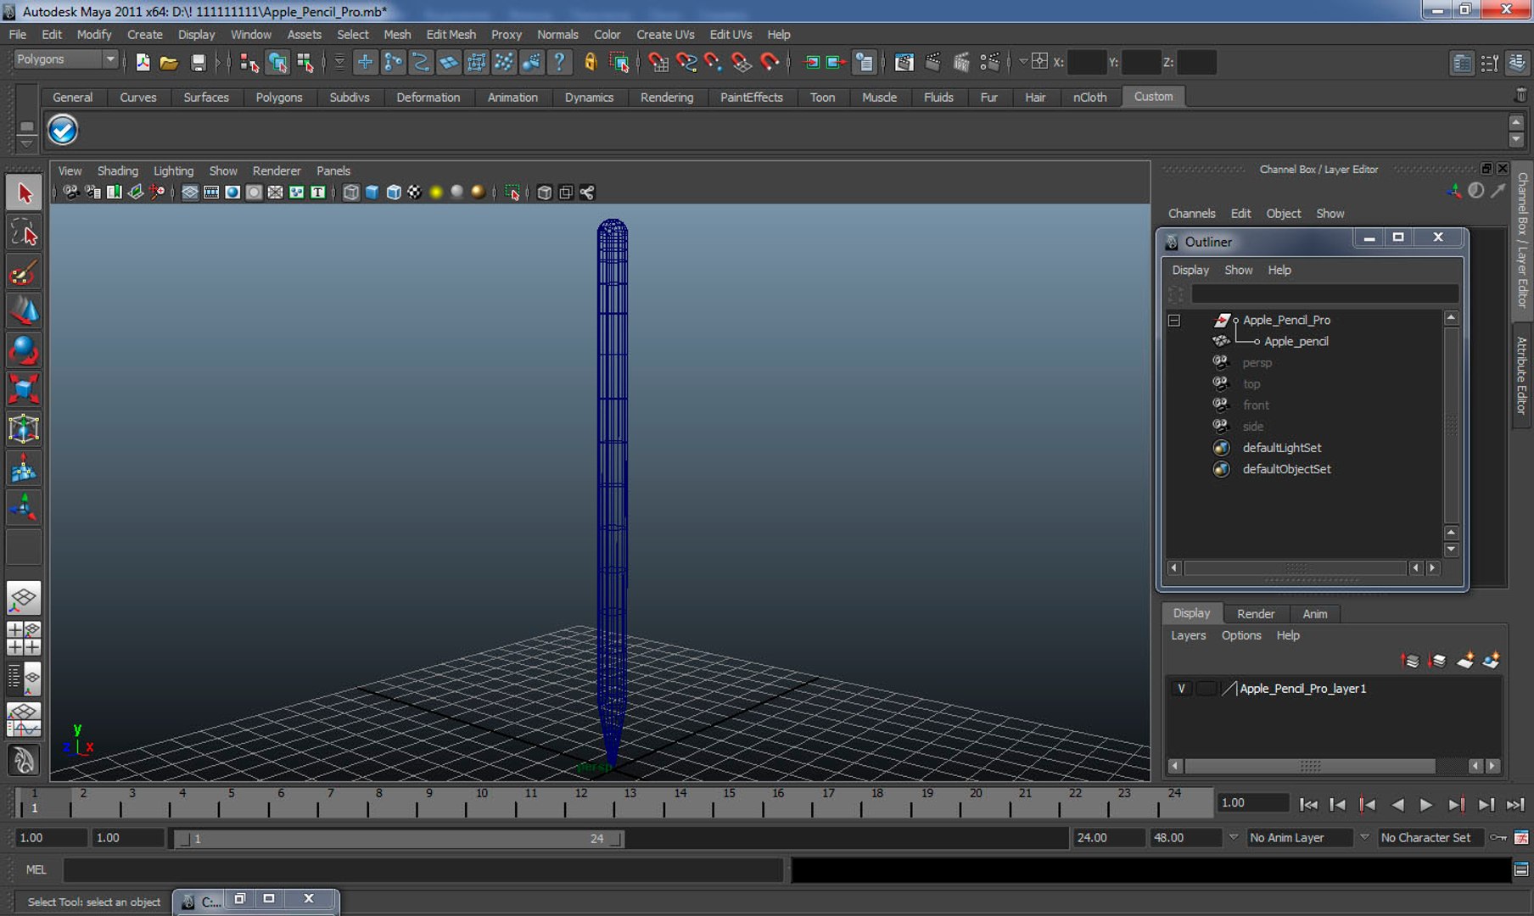This screenshot has width=1534, height=916.
Task: Activate the Scale tool cube icon
Action: click(24, 389)
